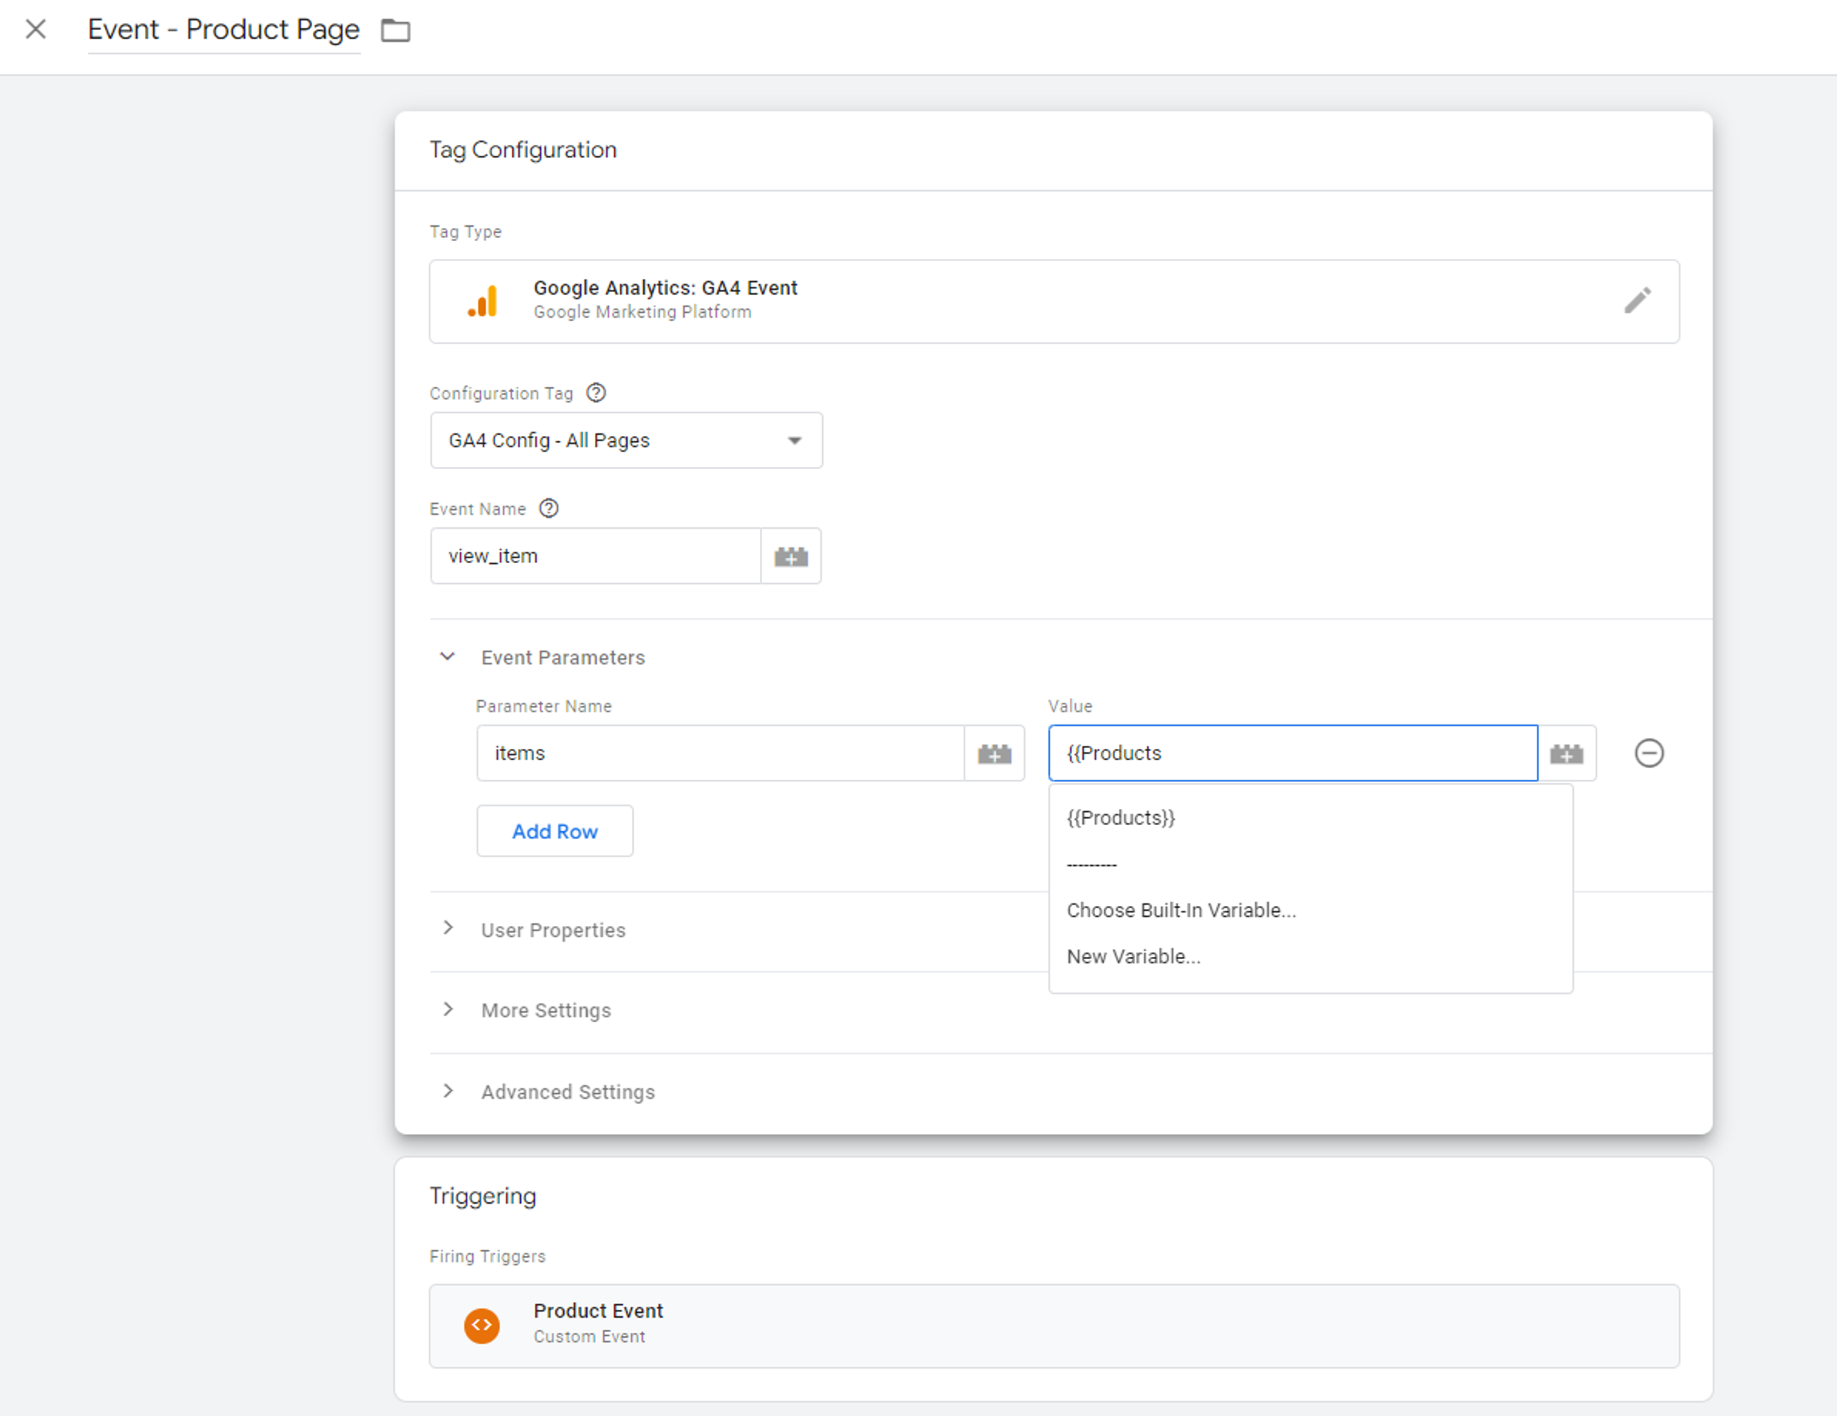The width and height of the screenshot is (1837, 1416).
Task: Insert variable into Parameter Name field
Action: click(x=993, y=753)
